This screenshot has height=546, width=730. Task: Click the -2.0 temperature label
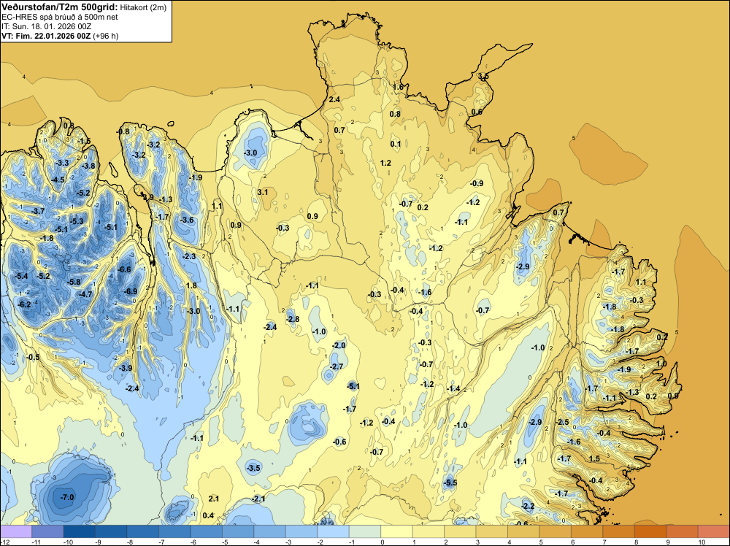point(339,345)
